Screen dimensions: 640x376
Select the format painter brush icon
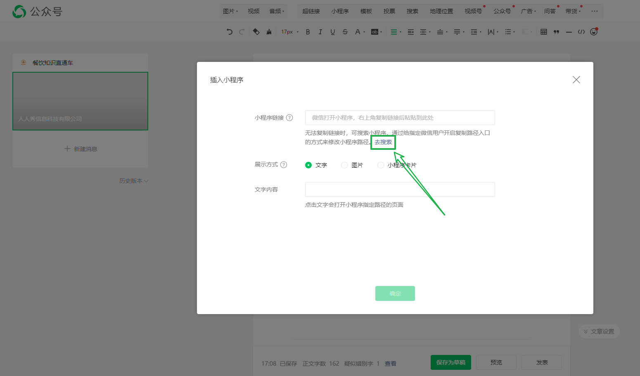tap(269, 32)
